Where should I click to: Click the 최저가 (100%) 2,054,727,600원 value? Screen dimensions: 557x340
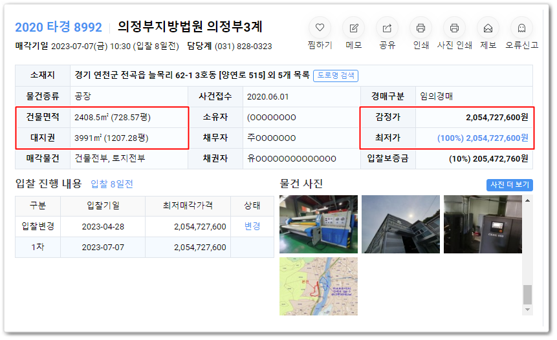(x=483, y=138)
